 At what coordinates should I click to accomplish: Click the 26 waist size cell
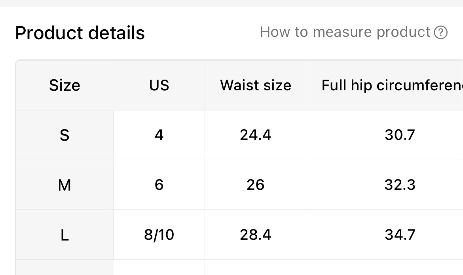point(255,185)
